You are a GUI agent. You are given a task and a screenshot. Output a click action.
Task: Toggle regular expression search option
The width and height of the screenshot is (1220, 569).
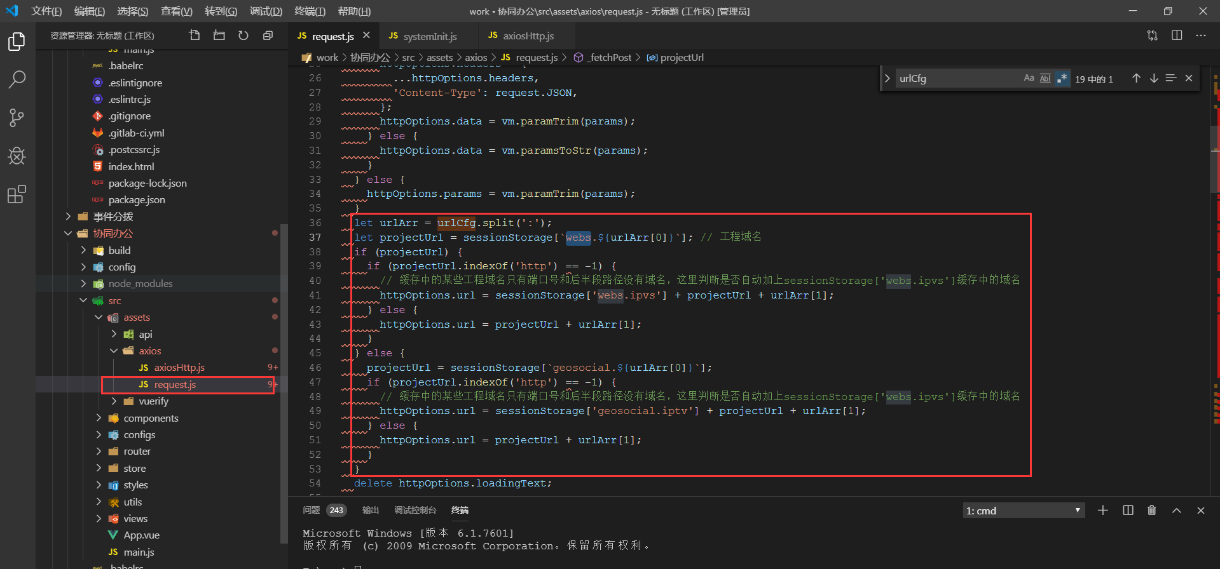pos(1062,79)
